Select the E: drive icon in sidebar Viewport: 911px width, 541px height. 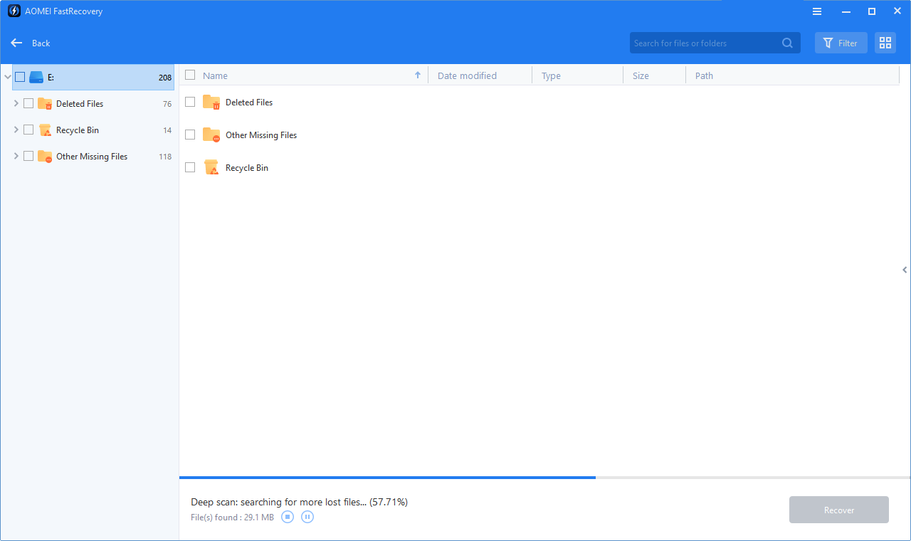(36, 76)
